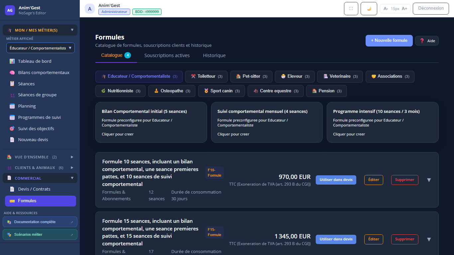Expand the Clients & Animaux section
Image resolution: width=454 pixels, height=255 pixels.
[40, 168]
